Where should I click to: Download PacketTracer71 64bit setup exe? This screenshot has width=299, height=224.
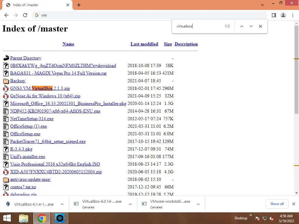point(48,141)
